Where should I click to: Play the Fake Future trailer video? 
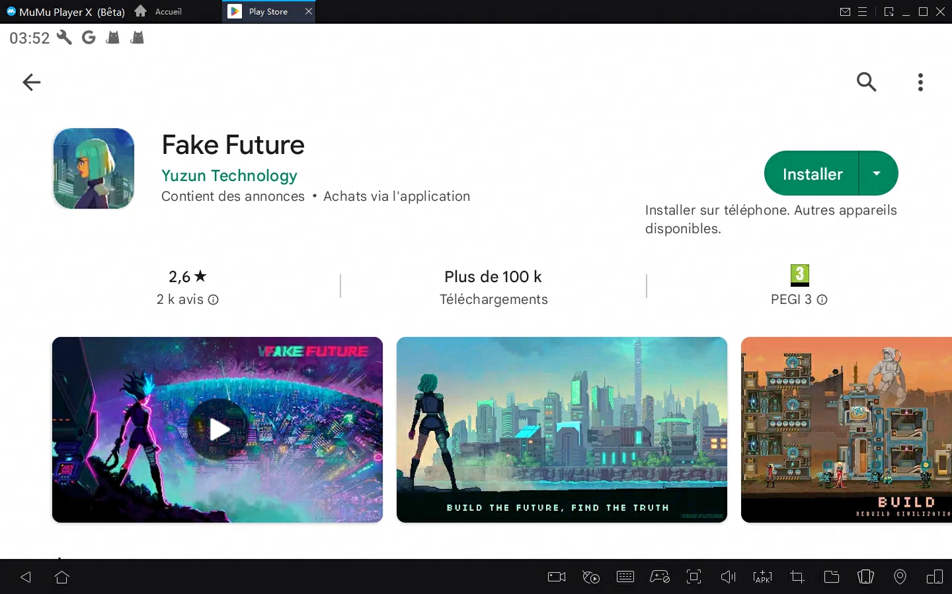[x=218, y=429]
